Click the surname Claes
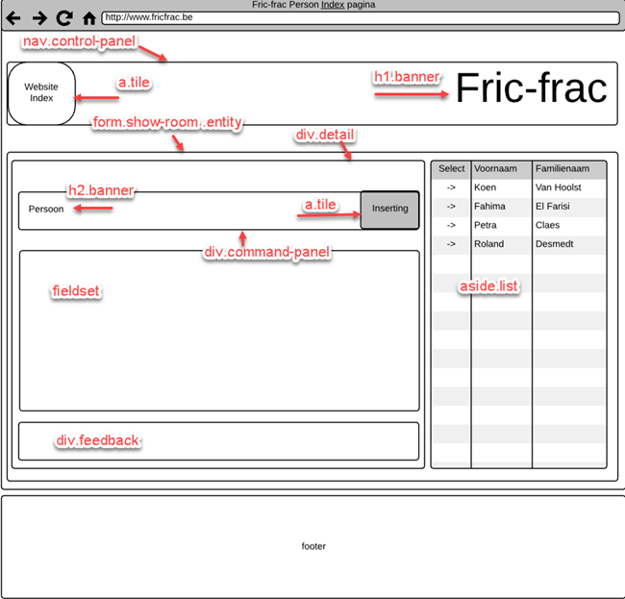The height and width of the screenshot is (599, 625). (547, 225)
